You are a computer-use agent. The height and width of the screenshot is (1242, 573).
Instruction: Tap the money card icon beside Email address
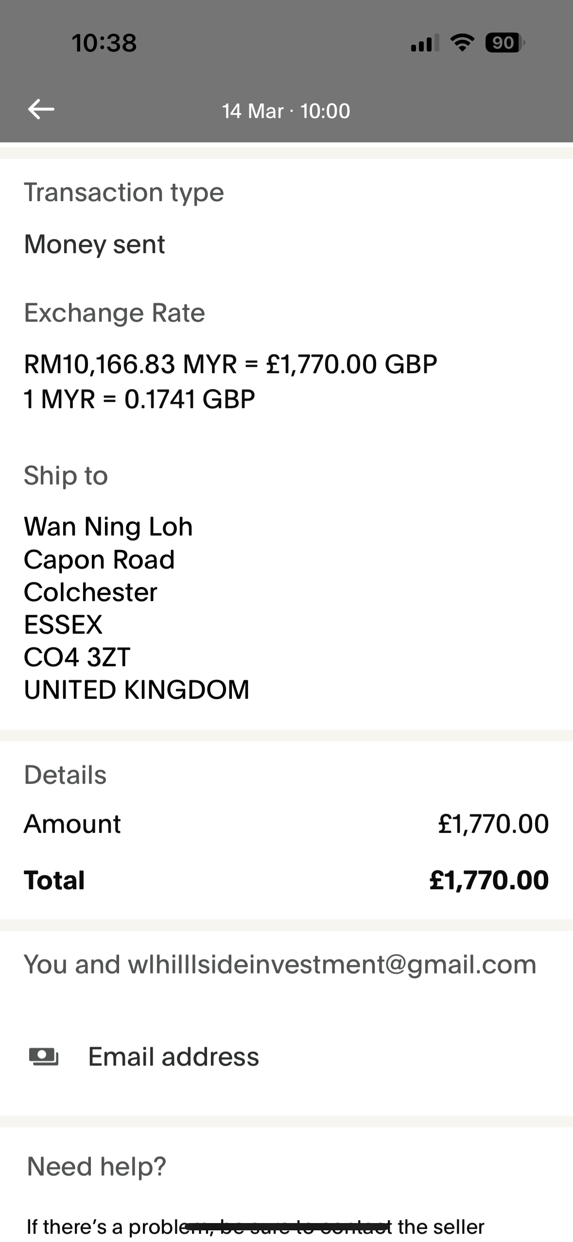point(44,1056)
